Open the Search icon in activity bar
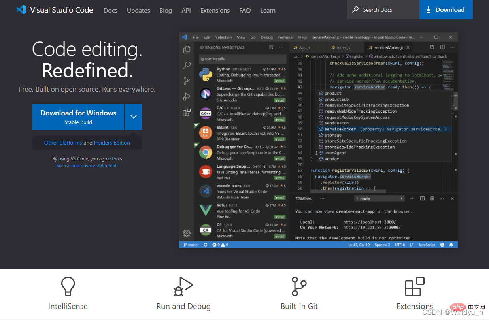This screenshot has height=320, width=489. point(187,65)
